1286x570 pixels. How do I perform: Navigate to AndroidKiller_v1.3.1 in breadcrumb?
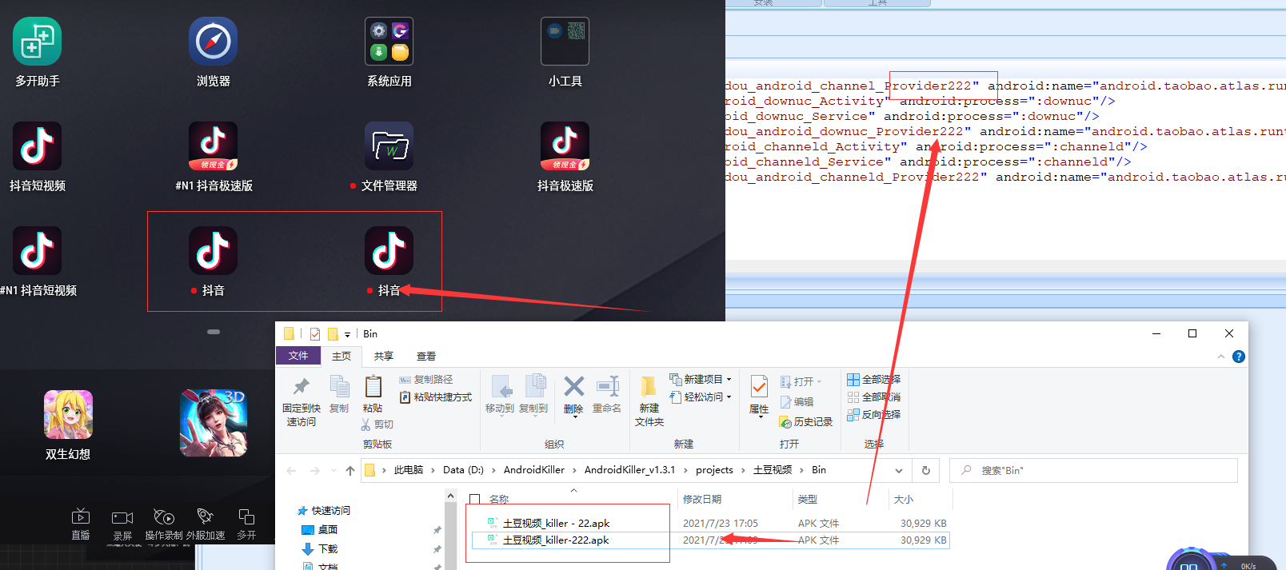(629, 470)
